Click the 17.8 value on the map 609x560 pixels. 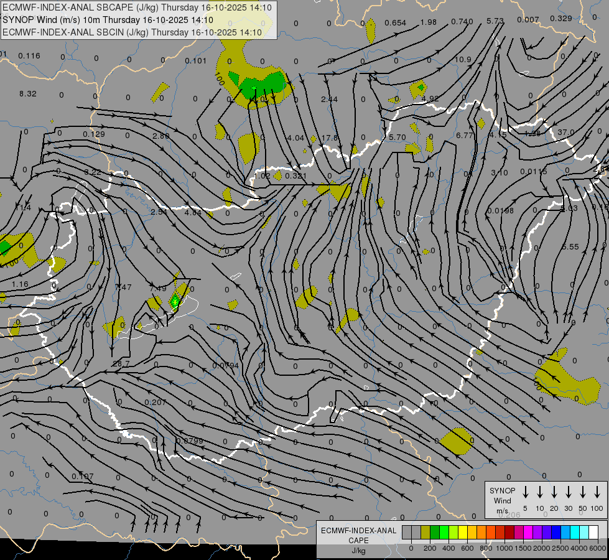pos(330,138)
